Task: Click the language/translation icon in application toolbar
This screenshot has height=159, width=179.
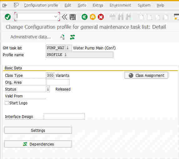Action: pos(62,37)
